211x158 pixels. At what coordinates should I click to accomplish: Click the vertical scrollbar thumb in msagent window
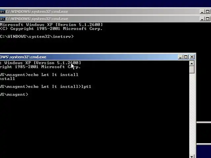pyautogui.click(x=192, y=69)
